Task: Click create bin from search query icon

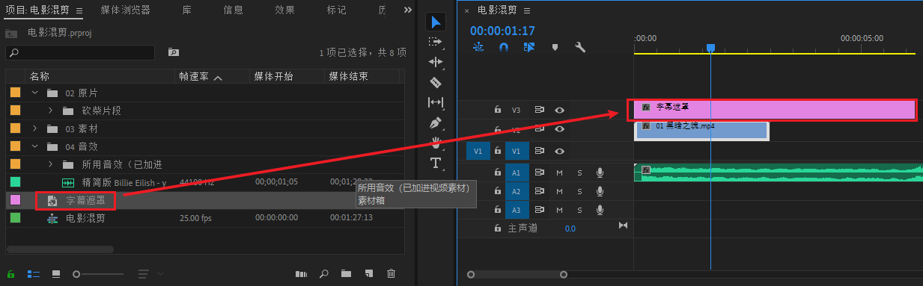Action: pos(173,52)
